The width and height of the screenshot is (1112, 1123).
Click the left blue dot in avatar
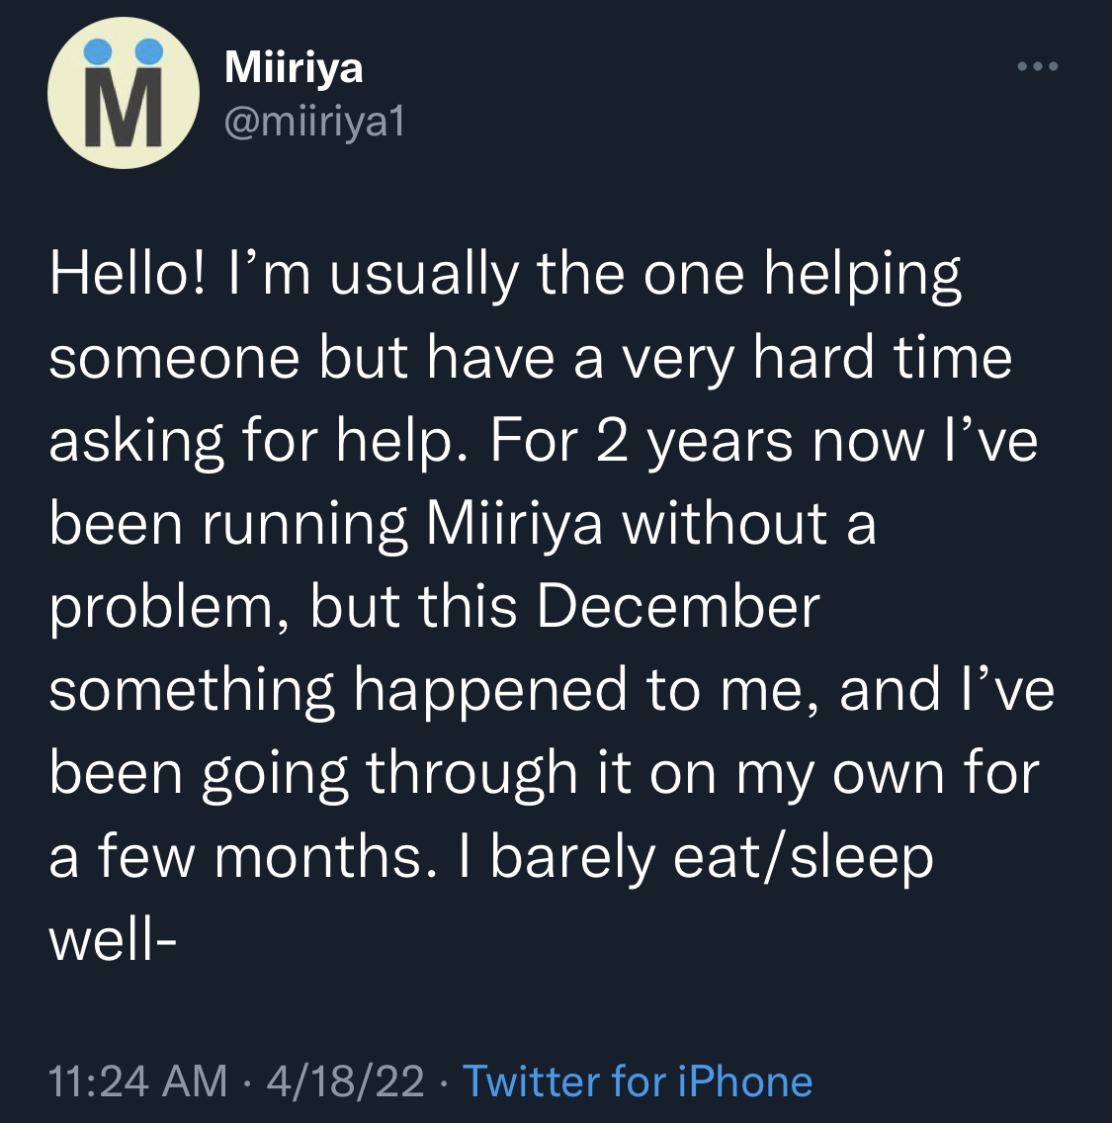(98, 51)
